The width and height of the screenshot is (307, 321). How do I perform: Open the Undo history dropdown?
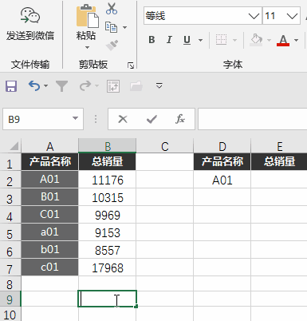coord(46,86)
